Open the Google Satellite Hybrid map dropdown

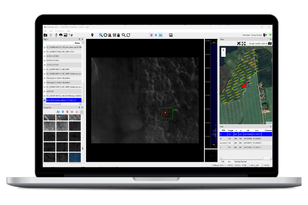point(257,44)
